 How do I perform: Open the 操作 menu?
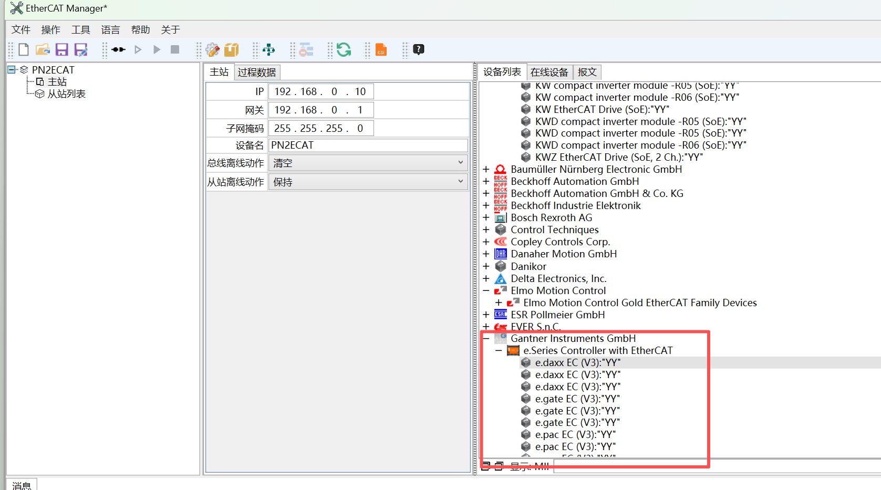[51, 30]
